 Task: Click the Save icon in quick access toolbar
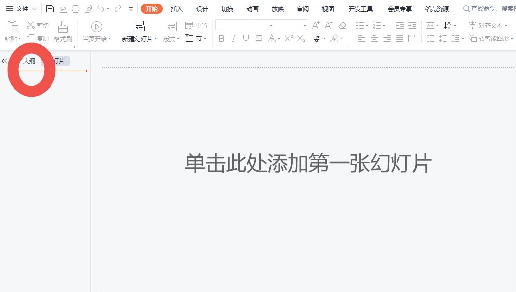pos(50,8)
